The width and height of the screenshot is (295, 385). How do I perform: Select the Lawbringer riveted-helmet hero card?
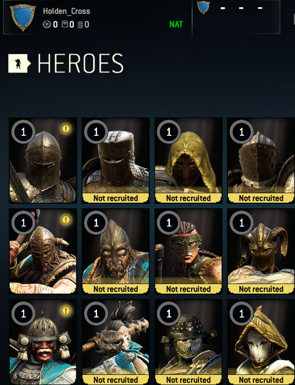coord(261,160)
